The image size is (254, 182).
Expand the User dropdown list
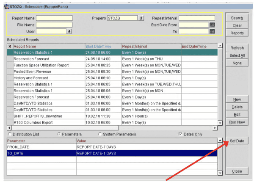(69, 31)
